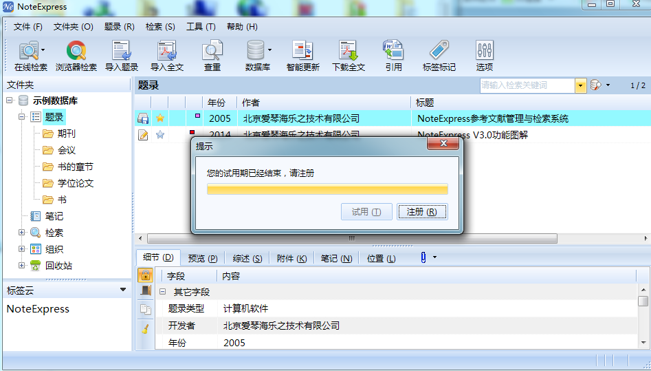The image size is (651, 371).
Task: Click the NoteExpress app logo in title bar
Action: click(8, 7)
